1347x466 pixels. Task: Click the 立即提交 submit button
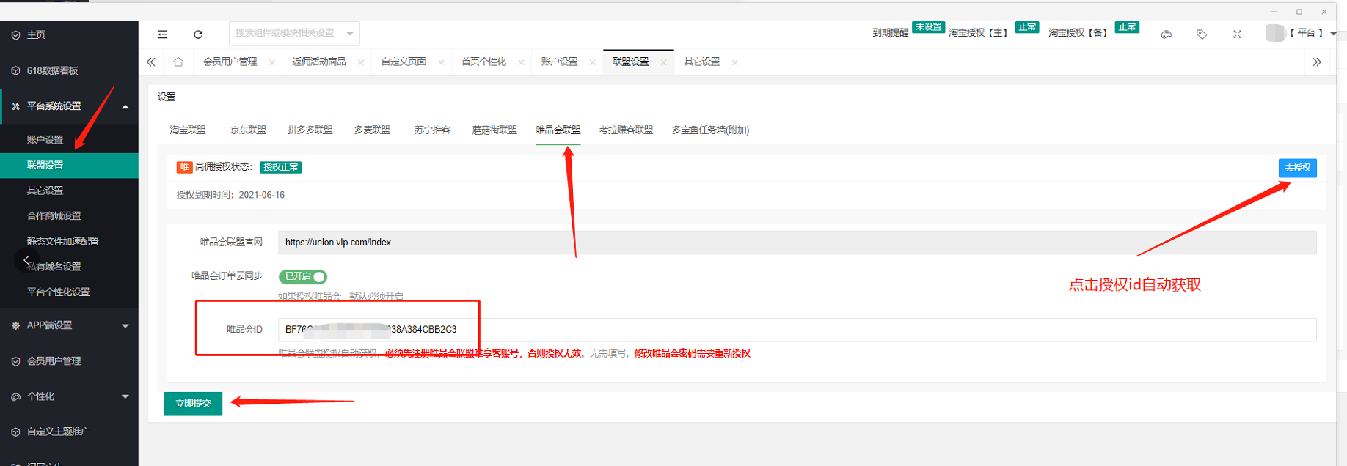[193, 403]
